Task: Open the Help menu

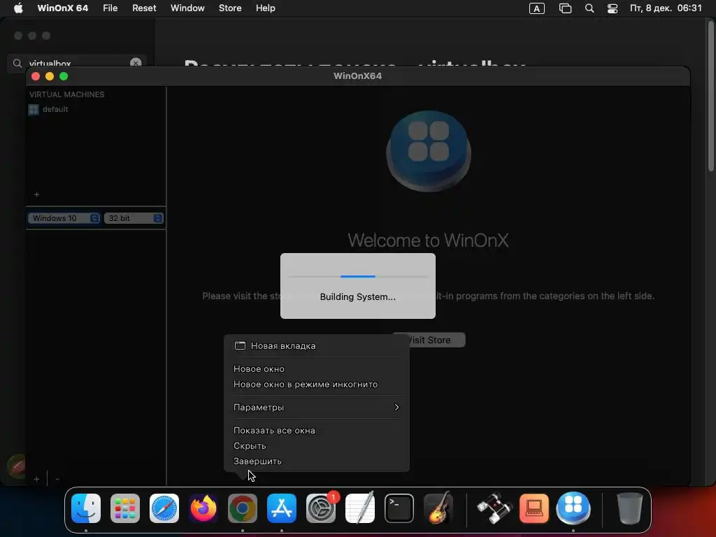Action: pos(265,8)
